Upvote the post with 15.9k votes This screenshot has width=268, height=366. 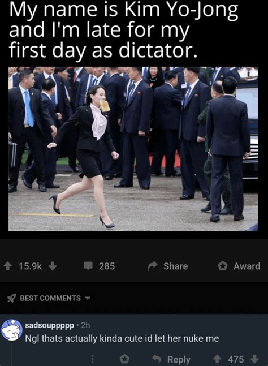tap(8, 266)
